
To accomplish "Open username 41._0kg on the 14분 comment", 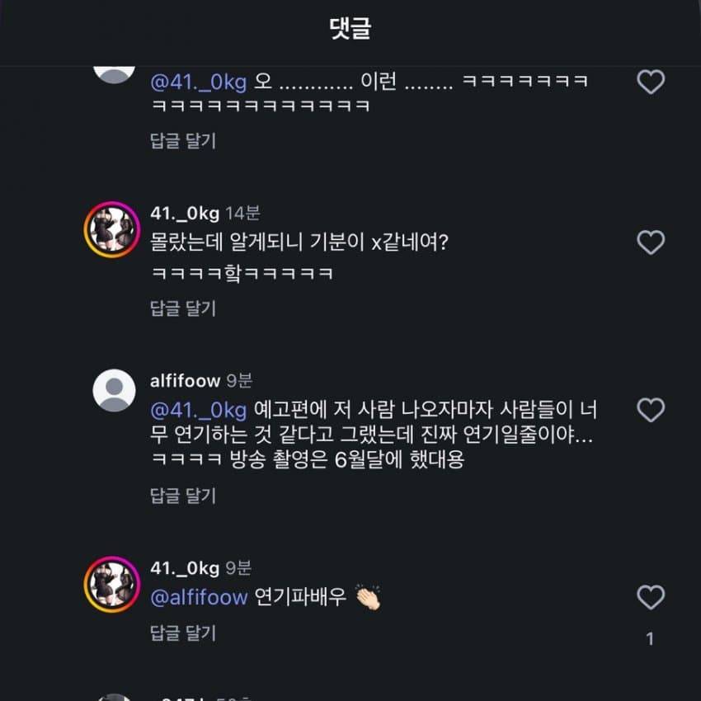I will point(185,214).
